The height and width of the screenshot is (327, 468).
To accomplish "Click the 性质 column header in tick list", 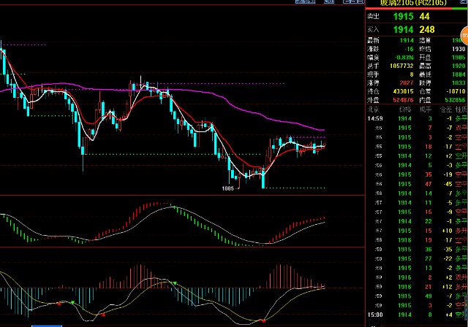I will point(458,108).
